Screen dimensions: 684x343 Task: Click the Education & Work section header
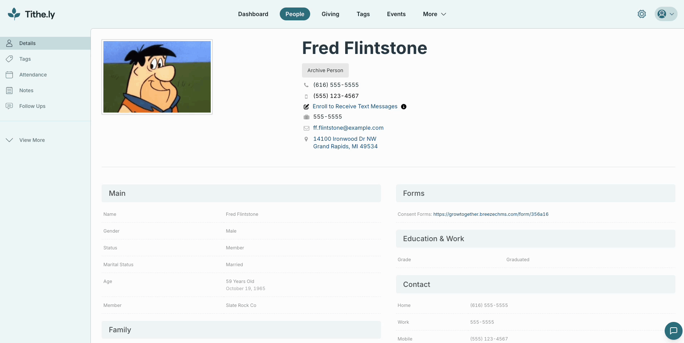point(536,239)
